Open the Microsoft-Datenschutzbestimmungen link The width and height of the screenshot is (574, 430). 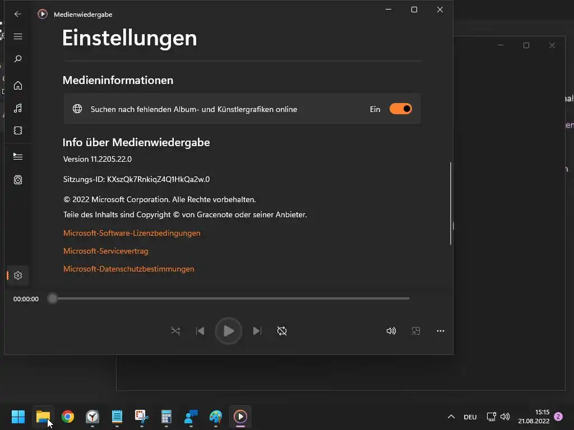[128, 269]
